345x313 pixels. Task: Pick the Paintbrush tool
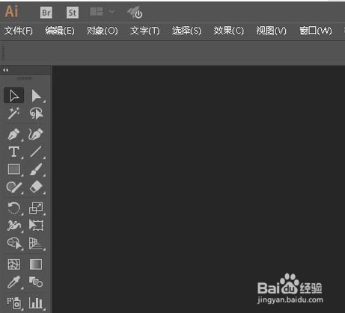tap(37, 170)
